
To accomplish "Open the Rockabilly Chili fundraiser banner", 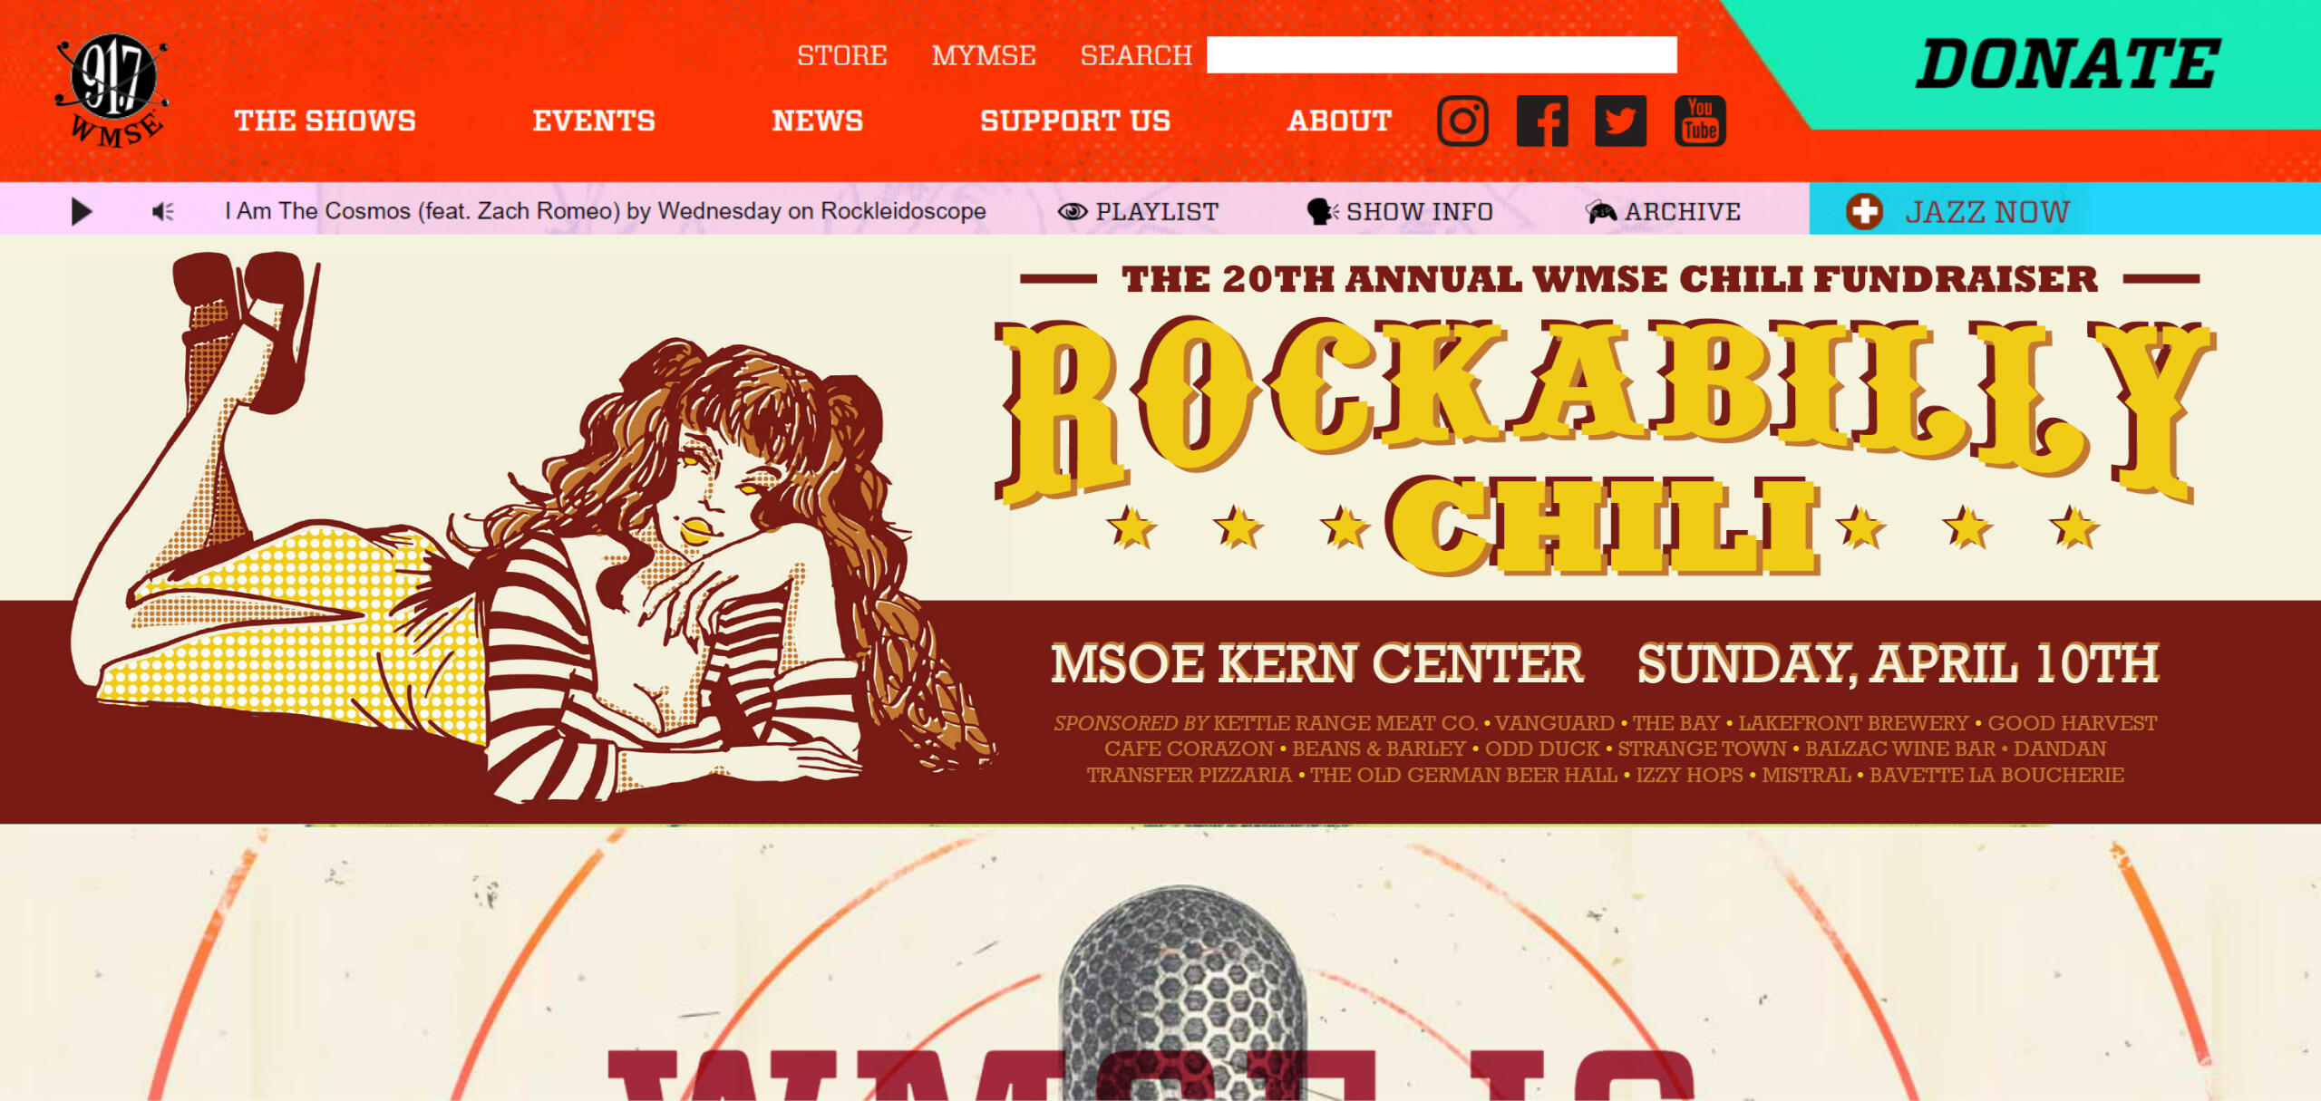I will [x=1160, y=529].
